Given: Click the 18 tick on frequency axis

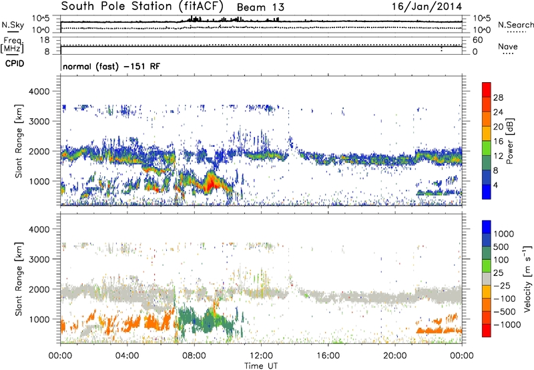Looking at the screenshot, I should [x=44, y=40].
